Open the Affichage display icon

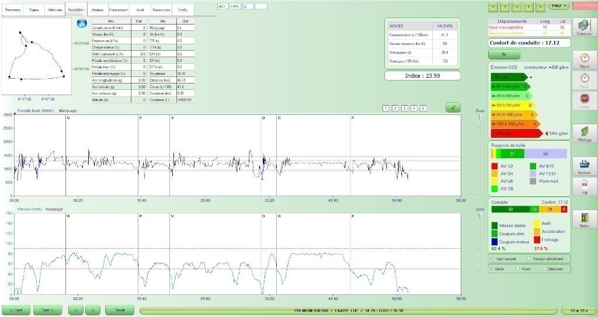coord(584,133)
